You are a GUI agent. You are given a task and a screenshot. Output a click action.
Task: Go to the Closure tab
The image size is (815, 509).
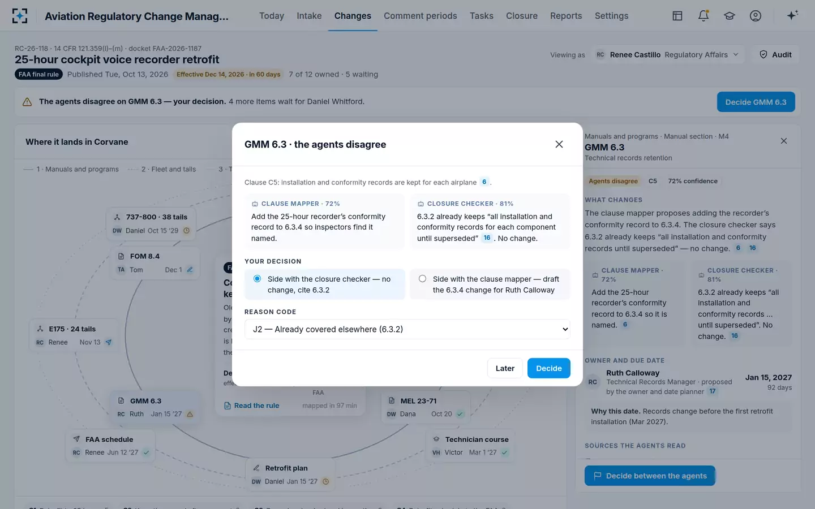522,16
